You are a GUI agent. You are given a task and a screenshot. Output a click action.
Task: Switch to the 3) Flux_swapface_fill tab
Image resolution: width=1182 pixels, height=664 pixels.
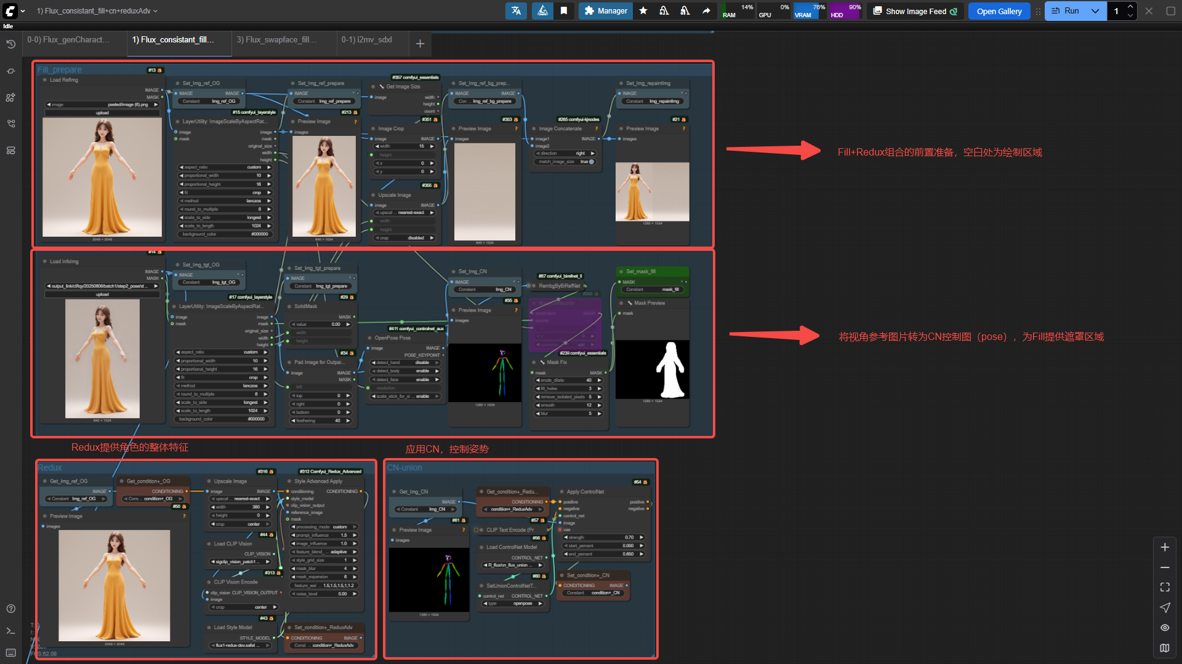click(276, 40)
